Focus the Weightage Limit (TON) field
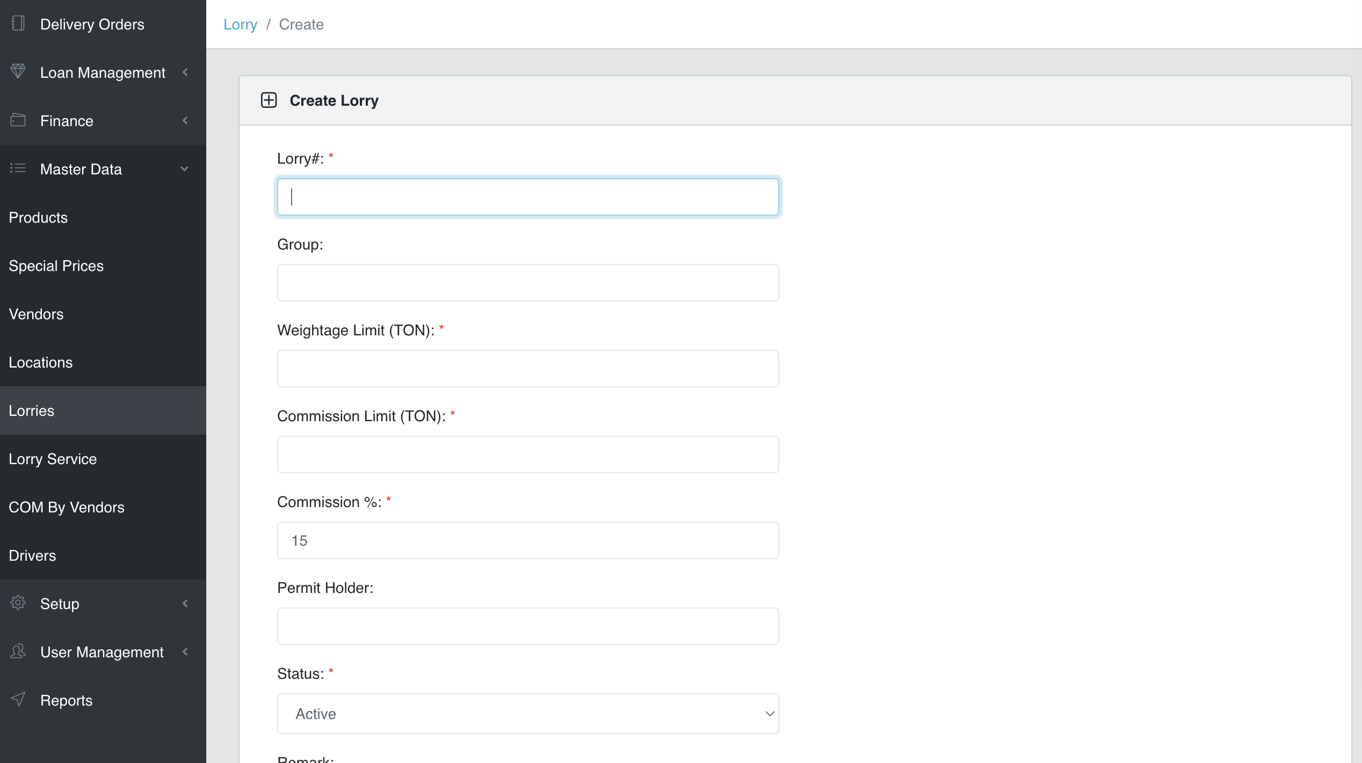1362x763 pixels. [x=527, y=369]
